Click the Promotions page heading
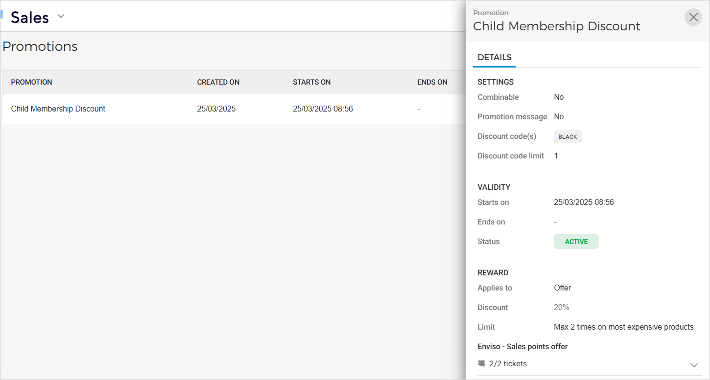Viewport: 710px width, 380px height. [40, 46]
